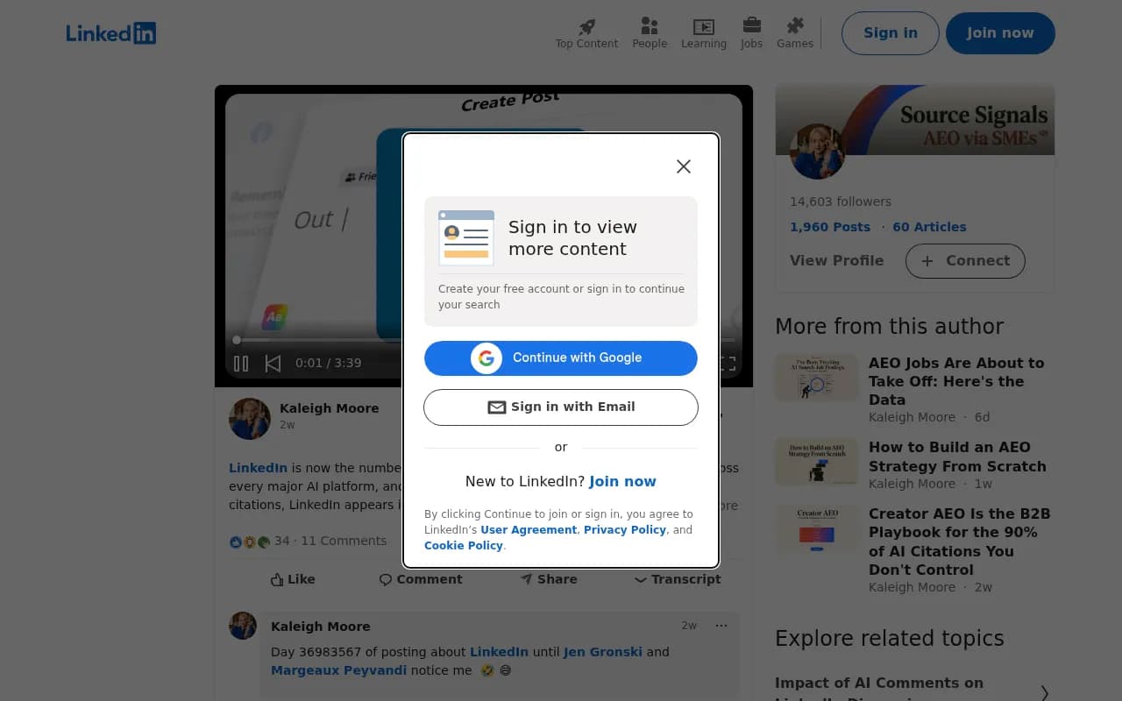The height and width of the screenshot is (701, 1122).
Task: Click thumbnail for Creator AEO article
Action: coord(816,528)
